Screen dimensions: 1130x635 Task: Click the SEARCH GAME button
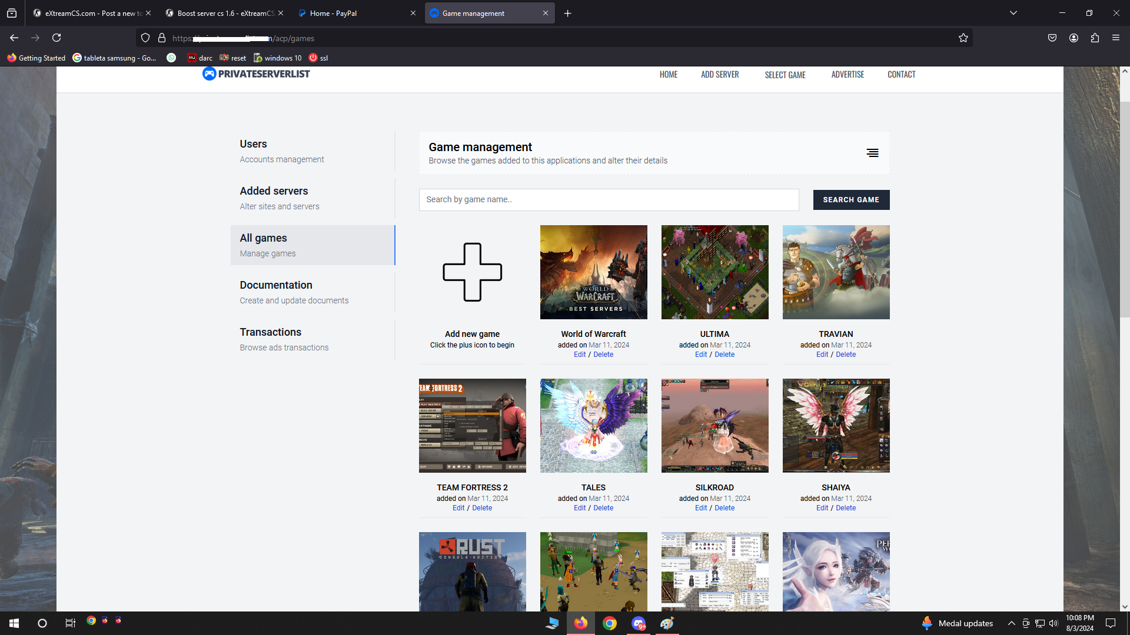pos(851,200)
